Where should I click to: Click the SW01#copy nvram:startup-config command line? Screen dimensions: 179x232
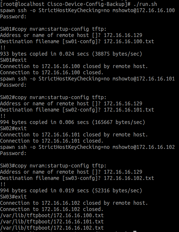point(53,29)
